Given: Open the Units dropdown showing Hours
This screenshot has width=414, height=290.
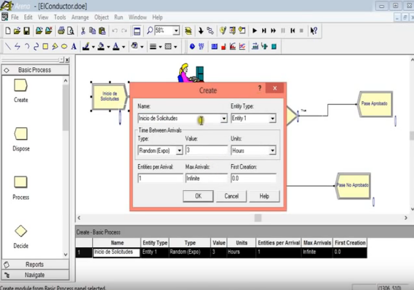Looking at the screenshot, I should (x=271, y=150).
